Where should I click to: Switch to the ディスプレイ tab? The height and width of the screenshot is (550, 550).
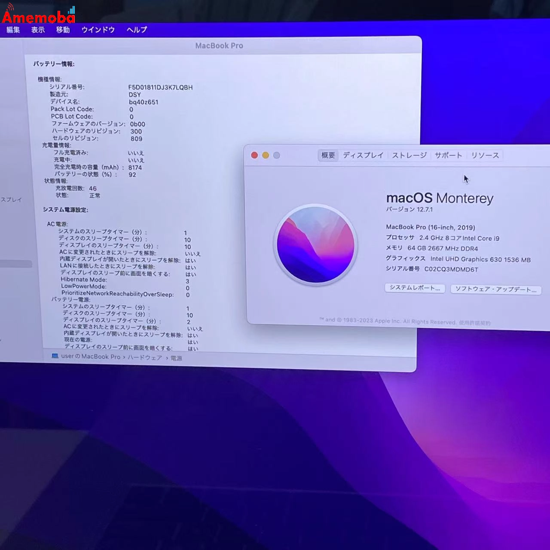[x=363, y=156]
